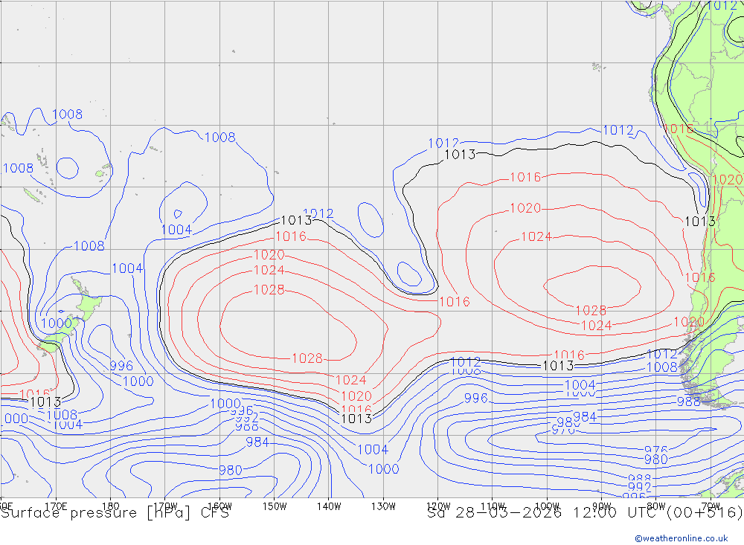Screen dimensions: 744x545
Task: Click the 100W longitude label
Action: coord(547,506)
